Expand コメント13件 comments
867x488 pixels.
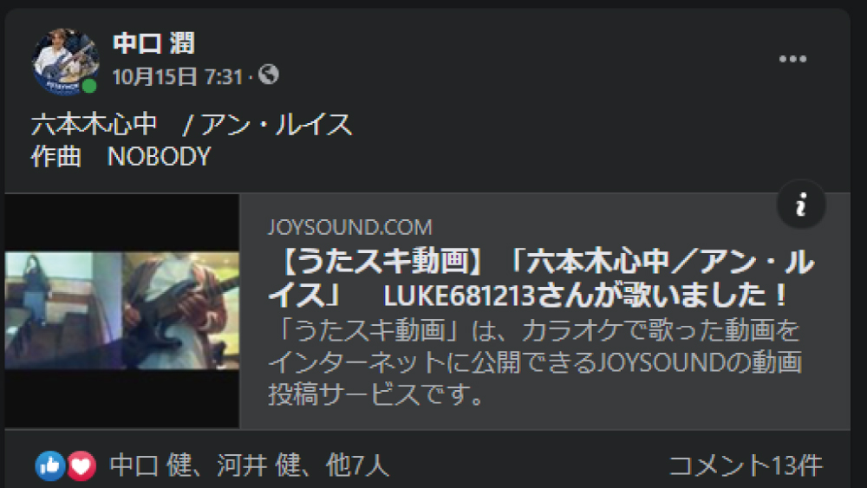(x=746, y=465)
